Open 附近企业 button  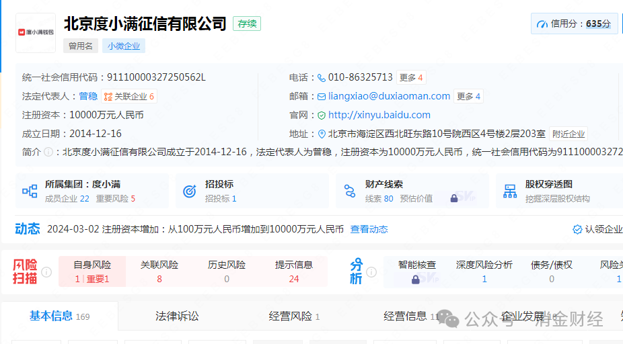(569, 134)
